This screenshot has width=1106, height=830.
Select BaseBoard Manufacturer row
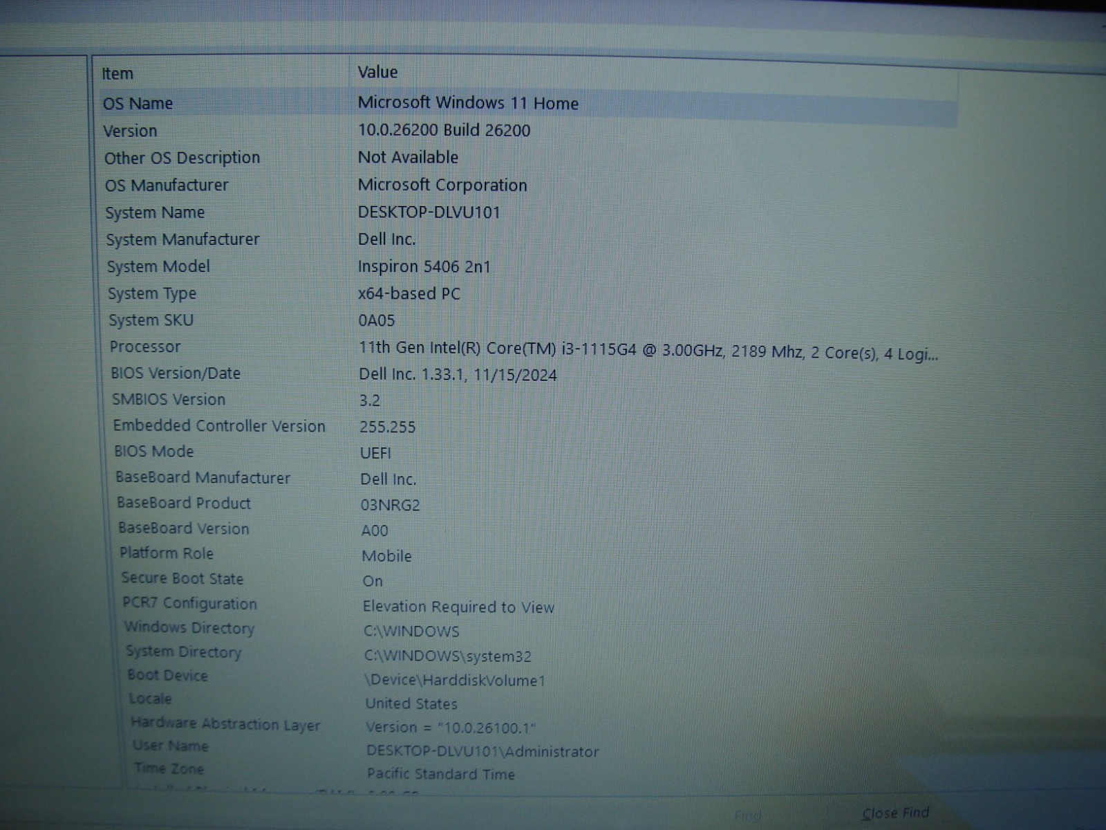tap(203, 477)
